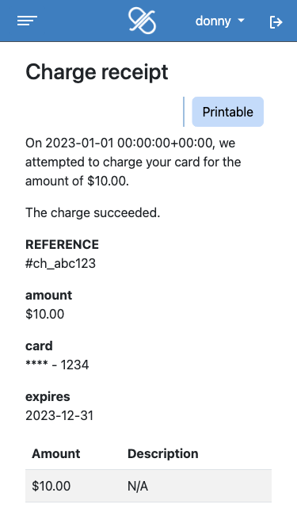Image resolution: width=297 pixels, height=531 pixels.
Task: Click the Amount column header
Action: point(55,454)
